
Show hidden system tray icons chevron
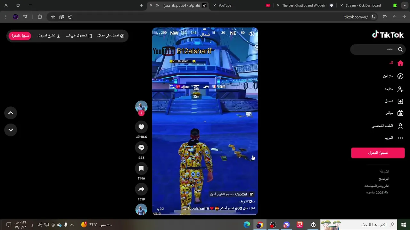coord(72,225)
